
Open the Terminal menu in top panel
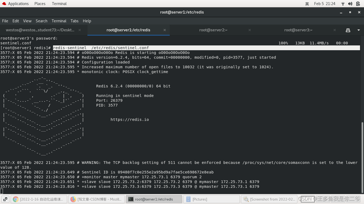[x=59, y=4]
